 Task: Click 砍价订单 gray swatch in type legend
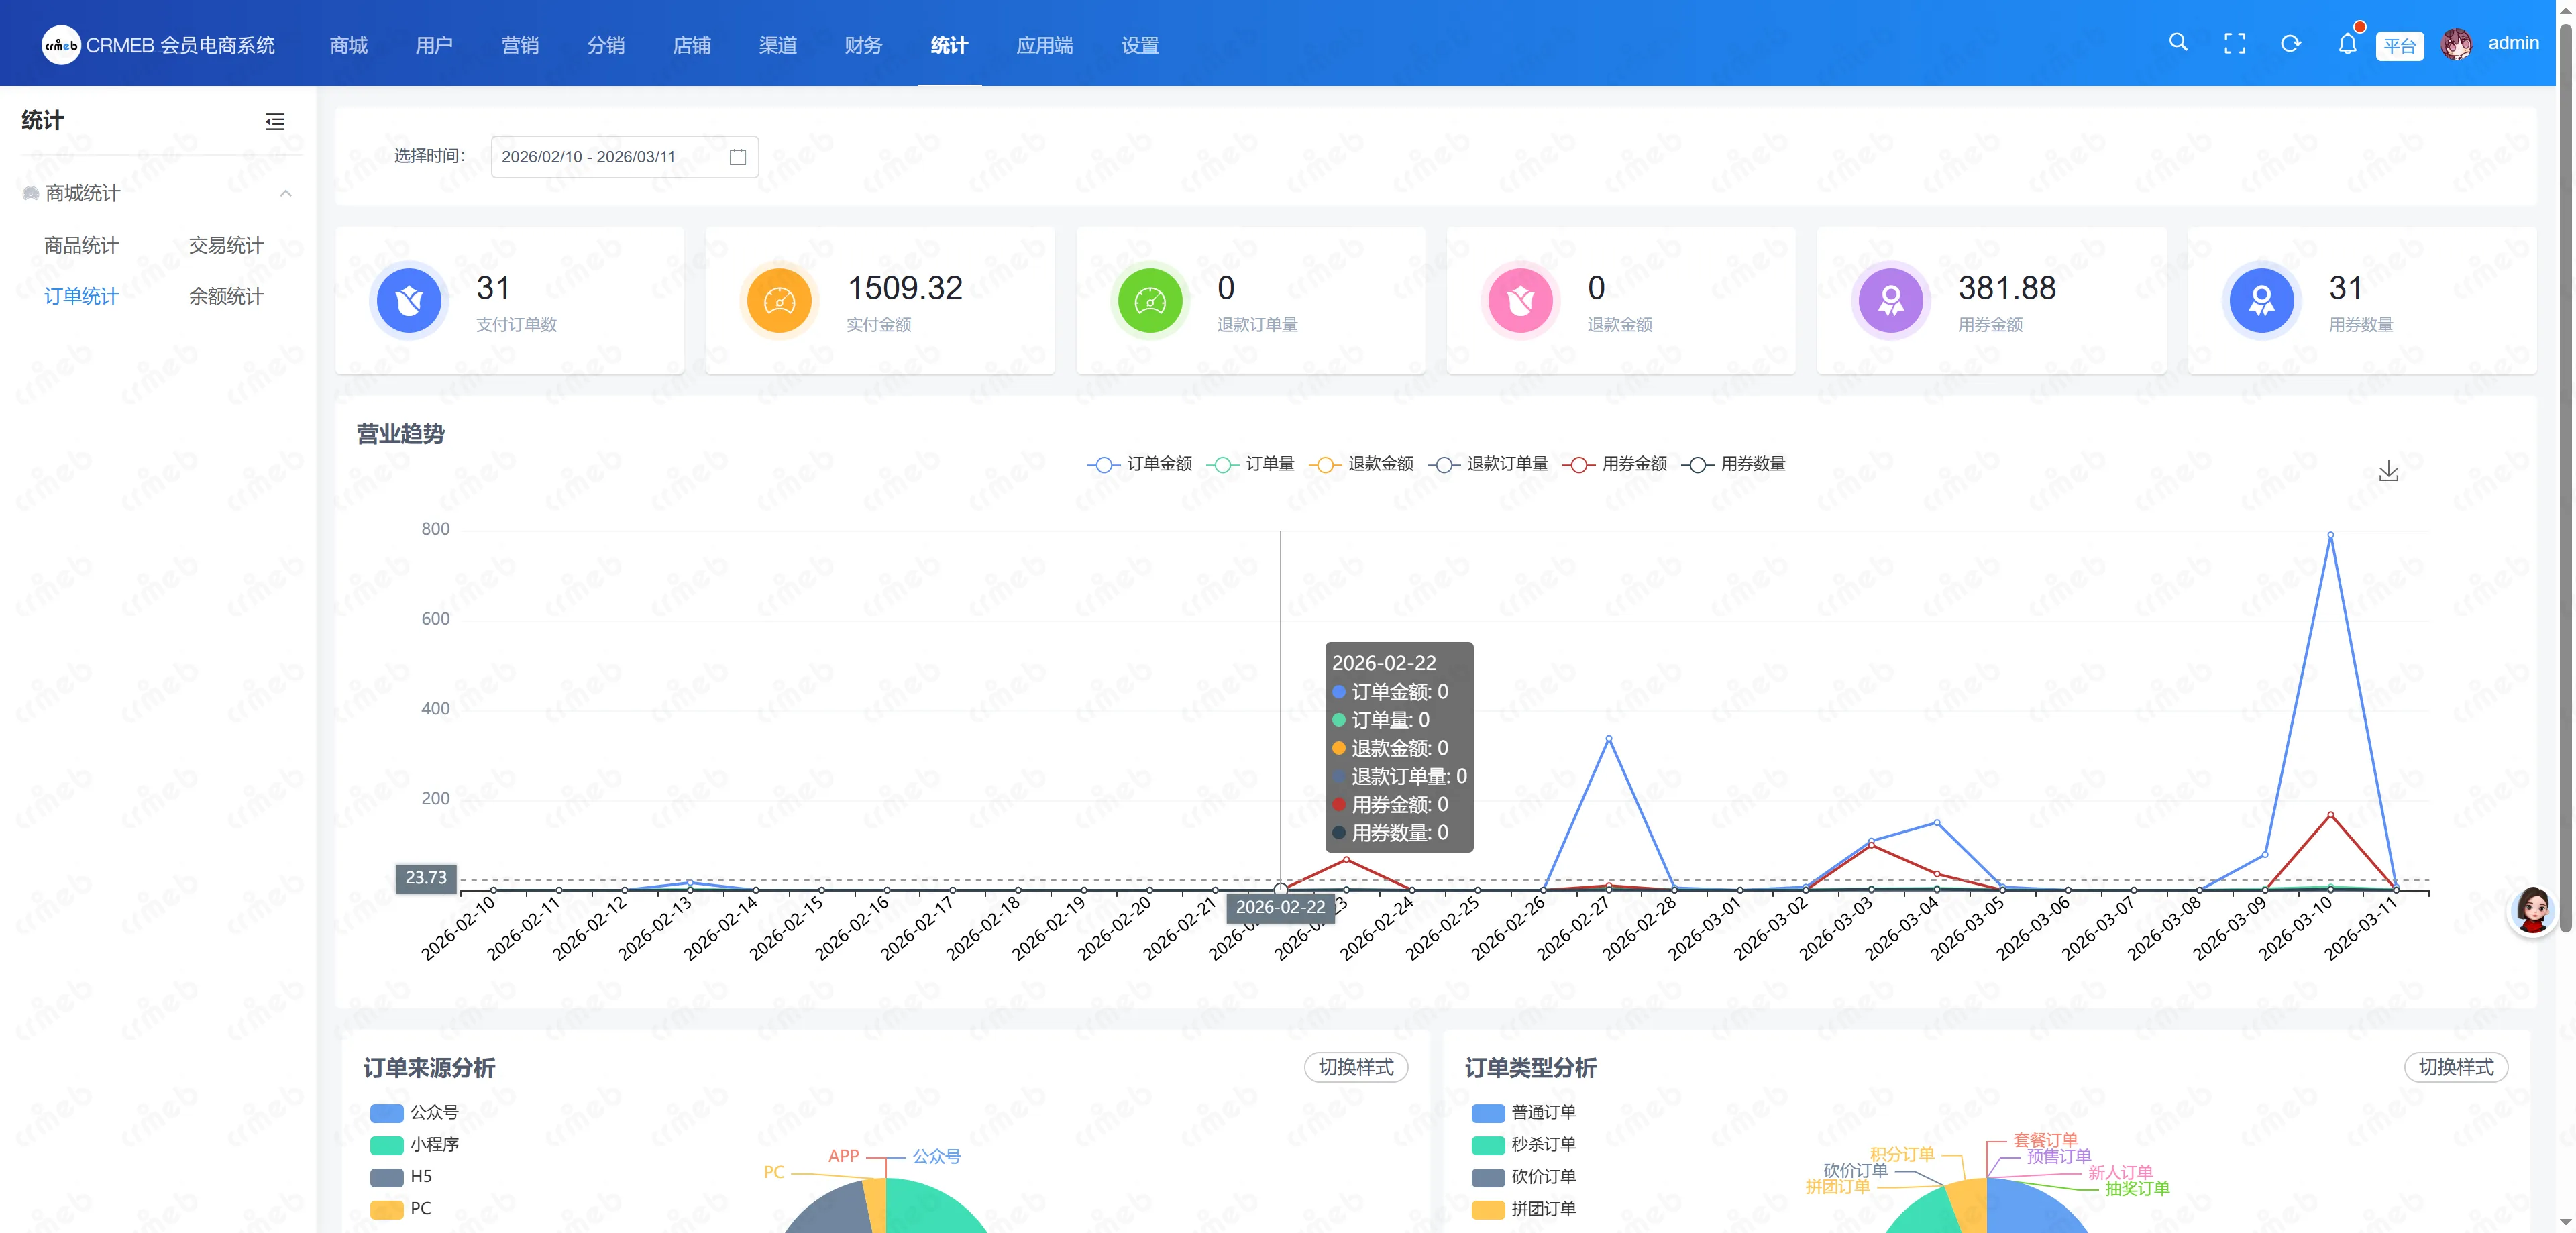coord(1488,1177)
